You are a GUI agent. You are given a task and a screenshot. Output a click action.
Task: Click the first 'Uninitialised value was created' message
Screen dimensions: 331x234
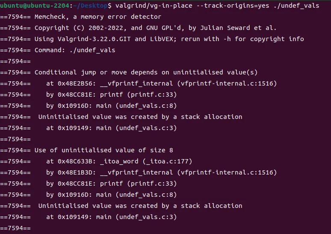[x=140, y=117]
